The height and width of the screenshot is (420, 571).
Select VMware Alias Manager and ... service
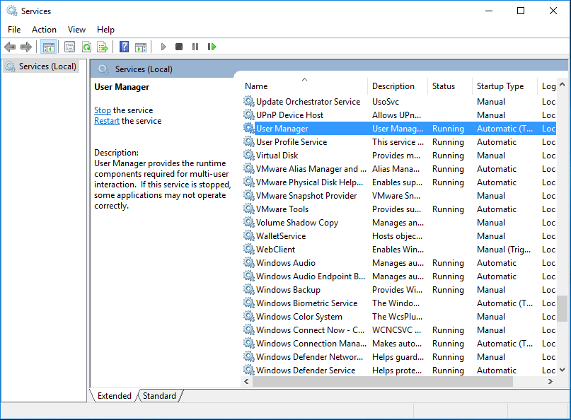pyautogui.click(x=399, y=169)
